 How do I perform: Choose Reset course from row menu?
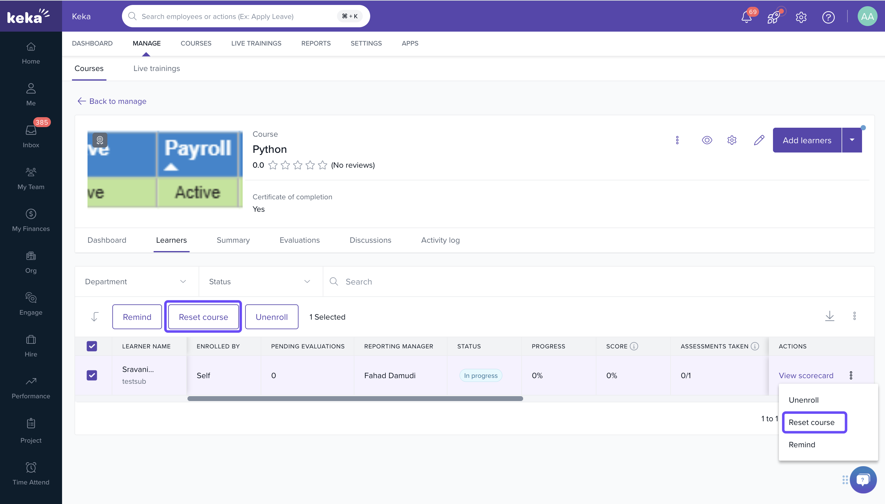(811, 422)
